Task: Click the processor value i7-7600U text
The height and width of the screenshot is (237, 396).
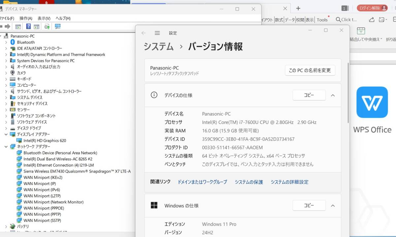Action: tap(259, 122)
